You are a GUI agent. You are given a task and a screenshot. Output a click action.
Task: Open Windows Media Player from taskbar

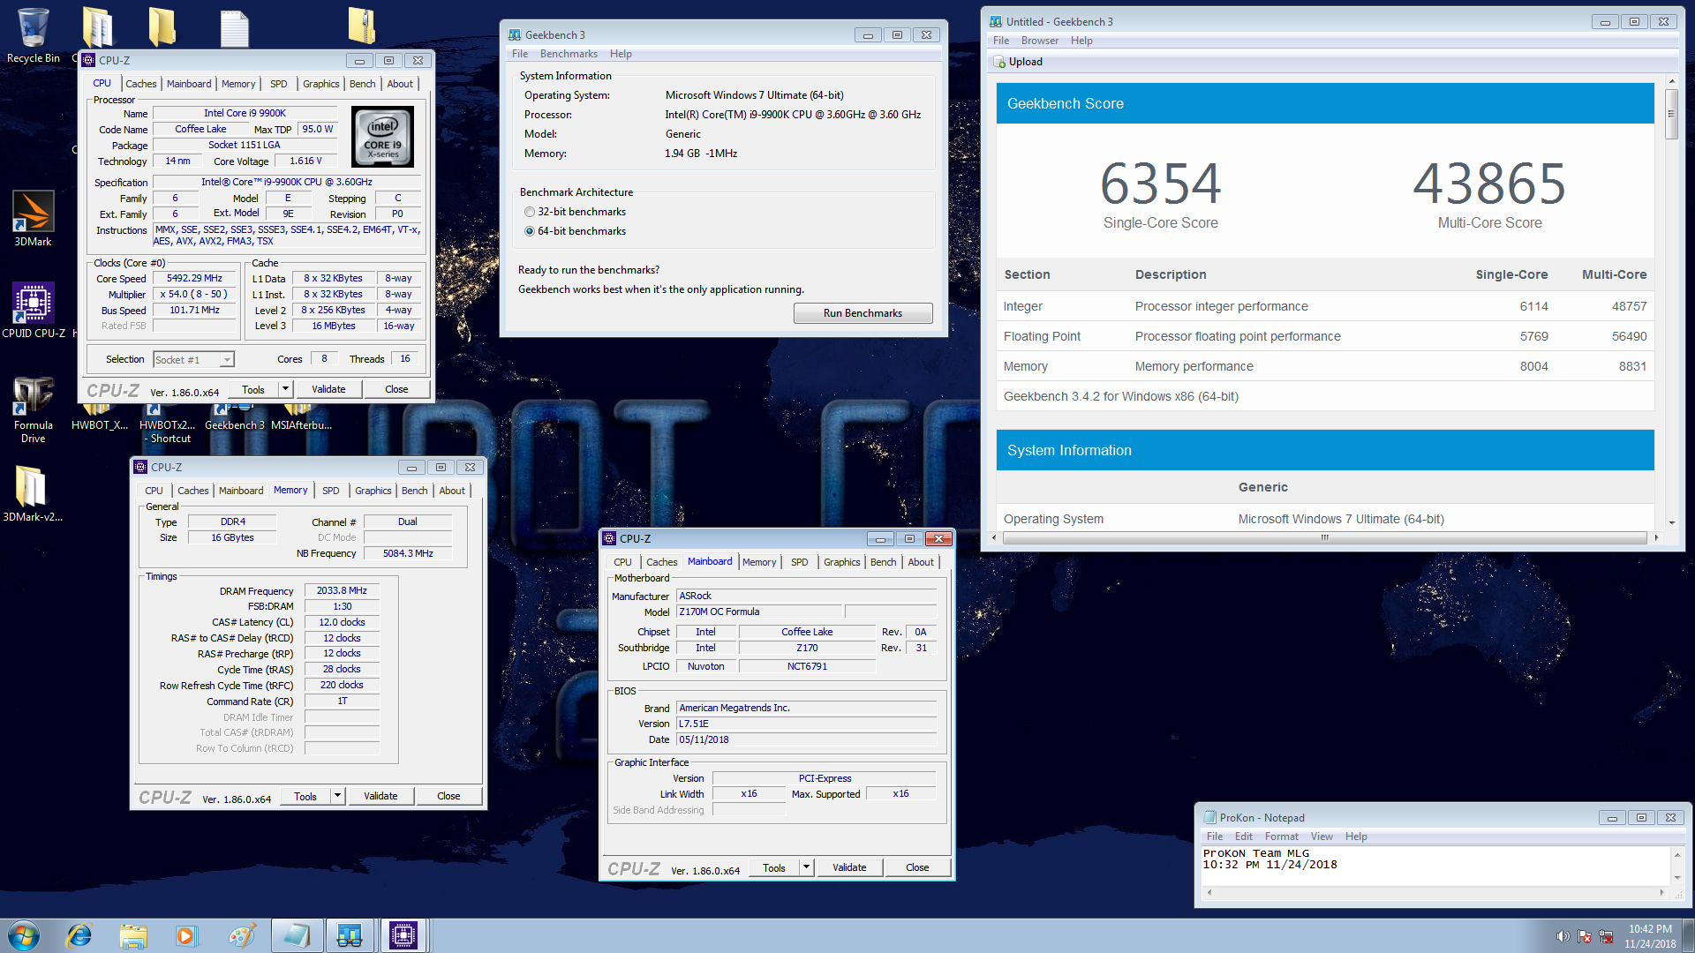(x=185, y=935)
